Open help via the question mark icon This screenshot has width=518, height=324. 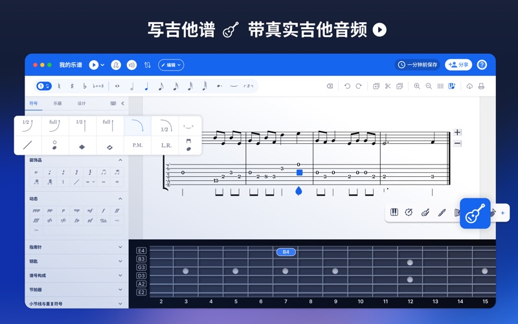pyautogui.click(x=482, y=65)
